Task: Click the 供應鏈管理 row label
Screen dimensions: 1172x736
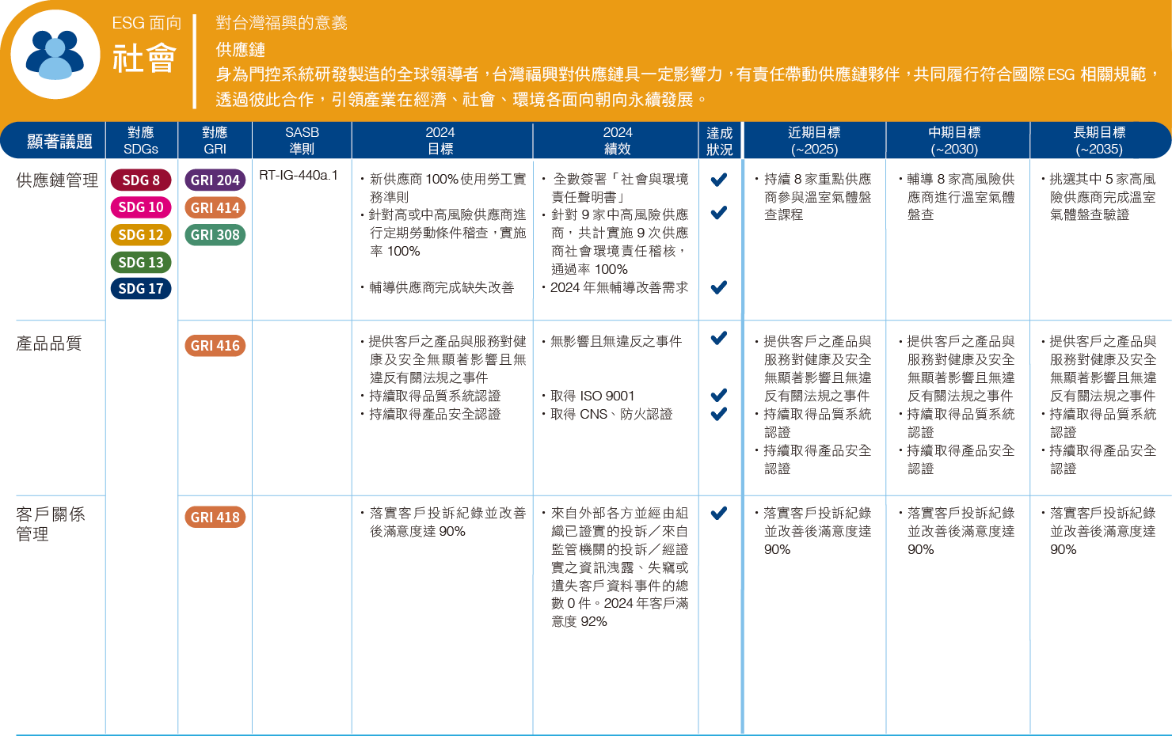Action: tap(58, 180)
